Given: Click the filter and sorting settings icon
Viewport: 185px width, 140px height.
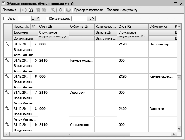Looking at the screenshot, I should tap(31, 10).
